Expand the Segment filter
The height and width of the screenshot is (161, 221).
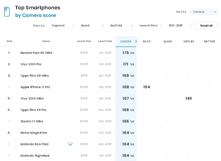click(62, 26)
